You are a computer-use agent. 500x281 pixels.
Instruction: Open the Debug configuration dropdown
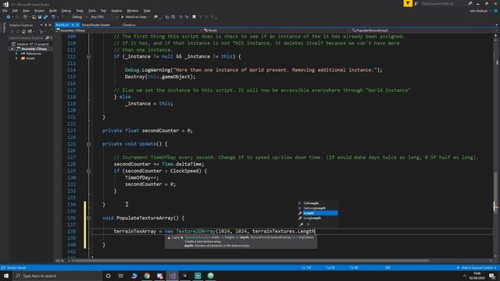point(79,17)
